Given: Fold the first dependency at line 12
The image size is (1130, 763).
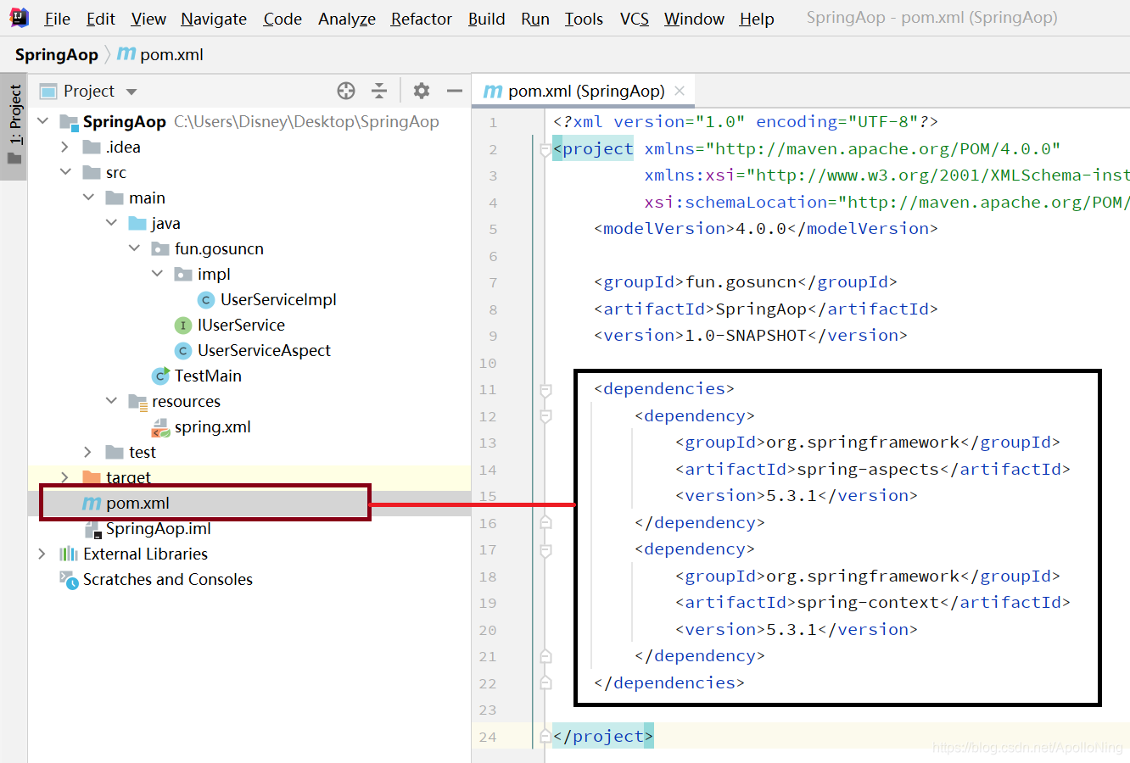Looking at the screenshot, I should pyautogui.click(x=545, y=416).
